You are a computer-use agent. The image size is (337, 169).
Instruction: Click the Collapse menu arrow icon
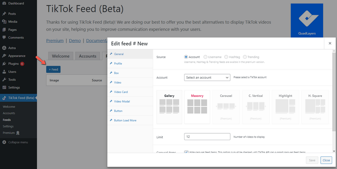click(4, 142)
